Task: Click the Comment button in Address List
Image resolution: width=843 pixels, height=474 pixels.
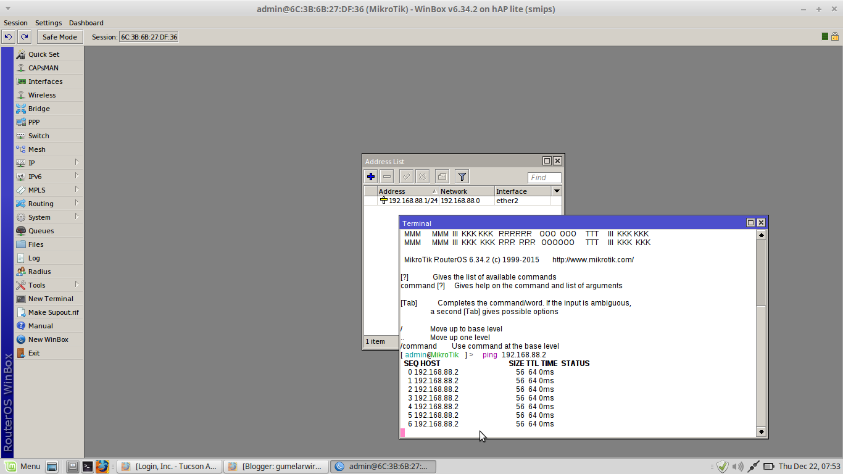Action: (x=442, y=177)
